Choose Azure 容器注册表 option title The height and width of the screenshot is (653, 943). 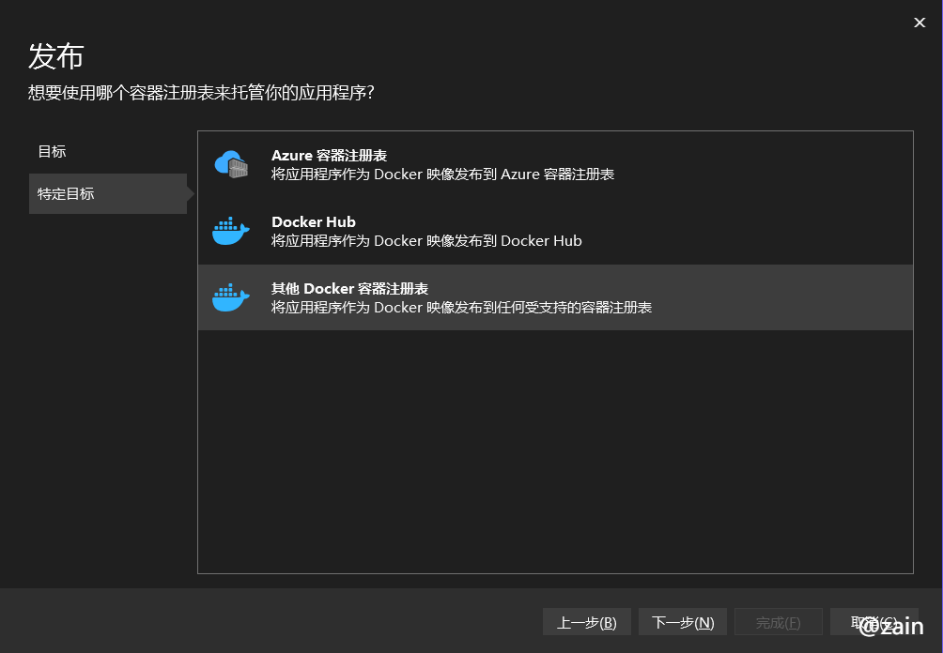(x=329, y=156)
